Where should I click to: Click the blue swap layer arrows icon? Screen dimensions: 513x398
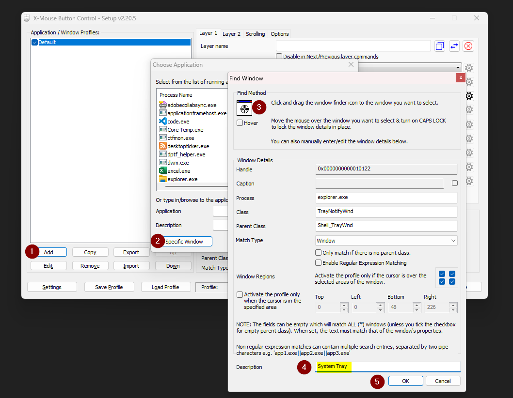tap(454, 46)
